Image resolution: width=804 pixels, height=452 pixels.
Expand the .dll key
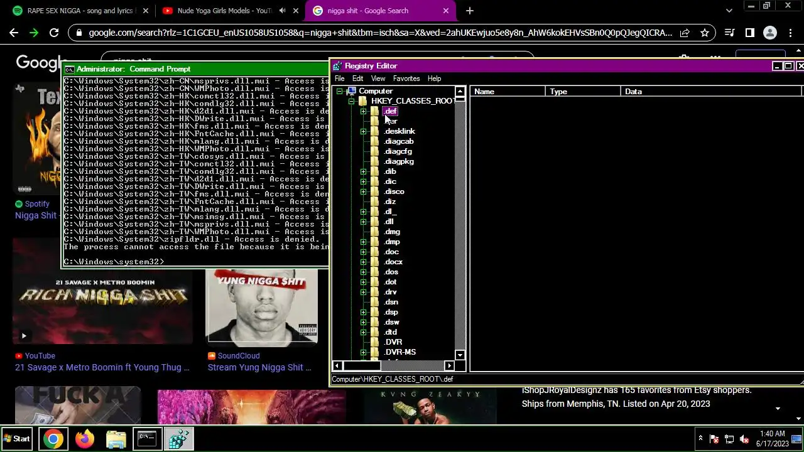coord(363,222)
